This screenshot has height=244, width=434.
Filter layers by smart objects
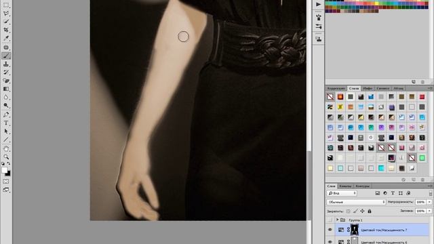(x=408, y=193)
